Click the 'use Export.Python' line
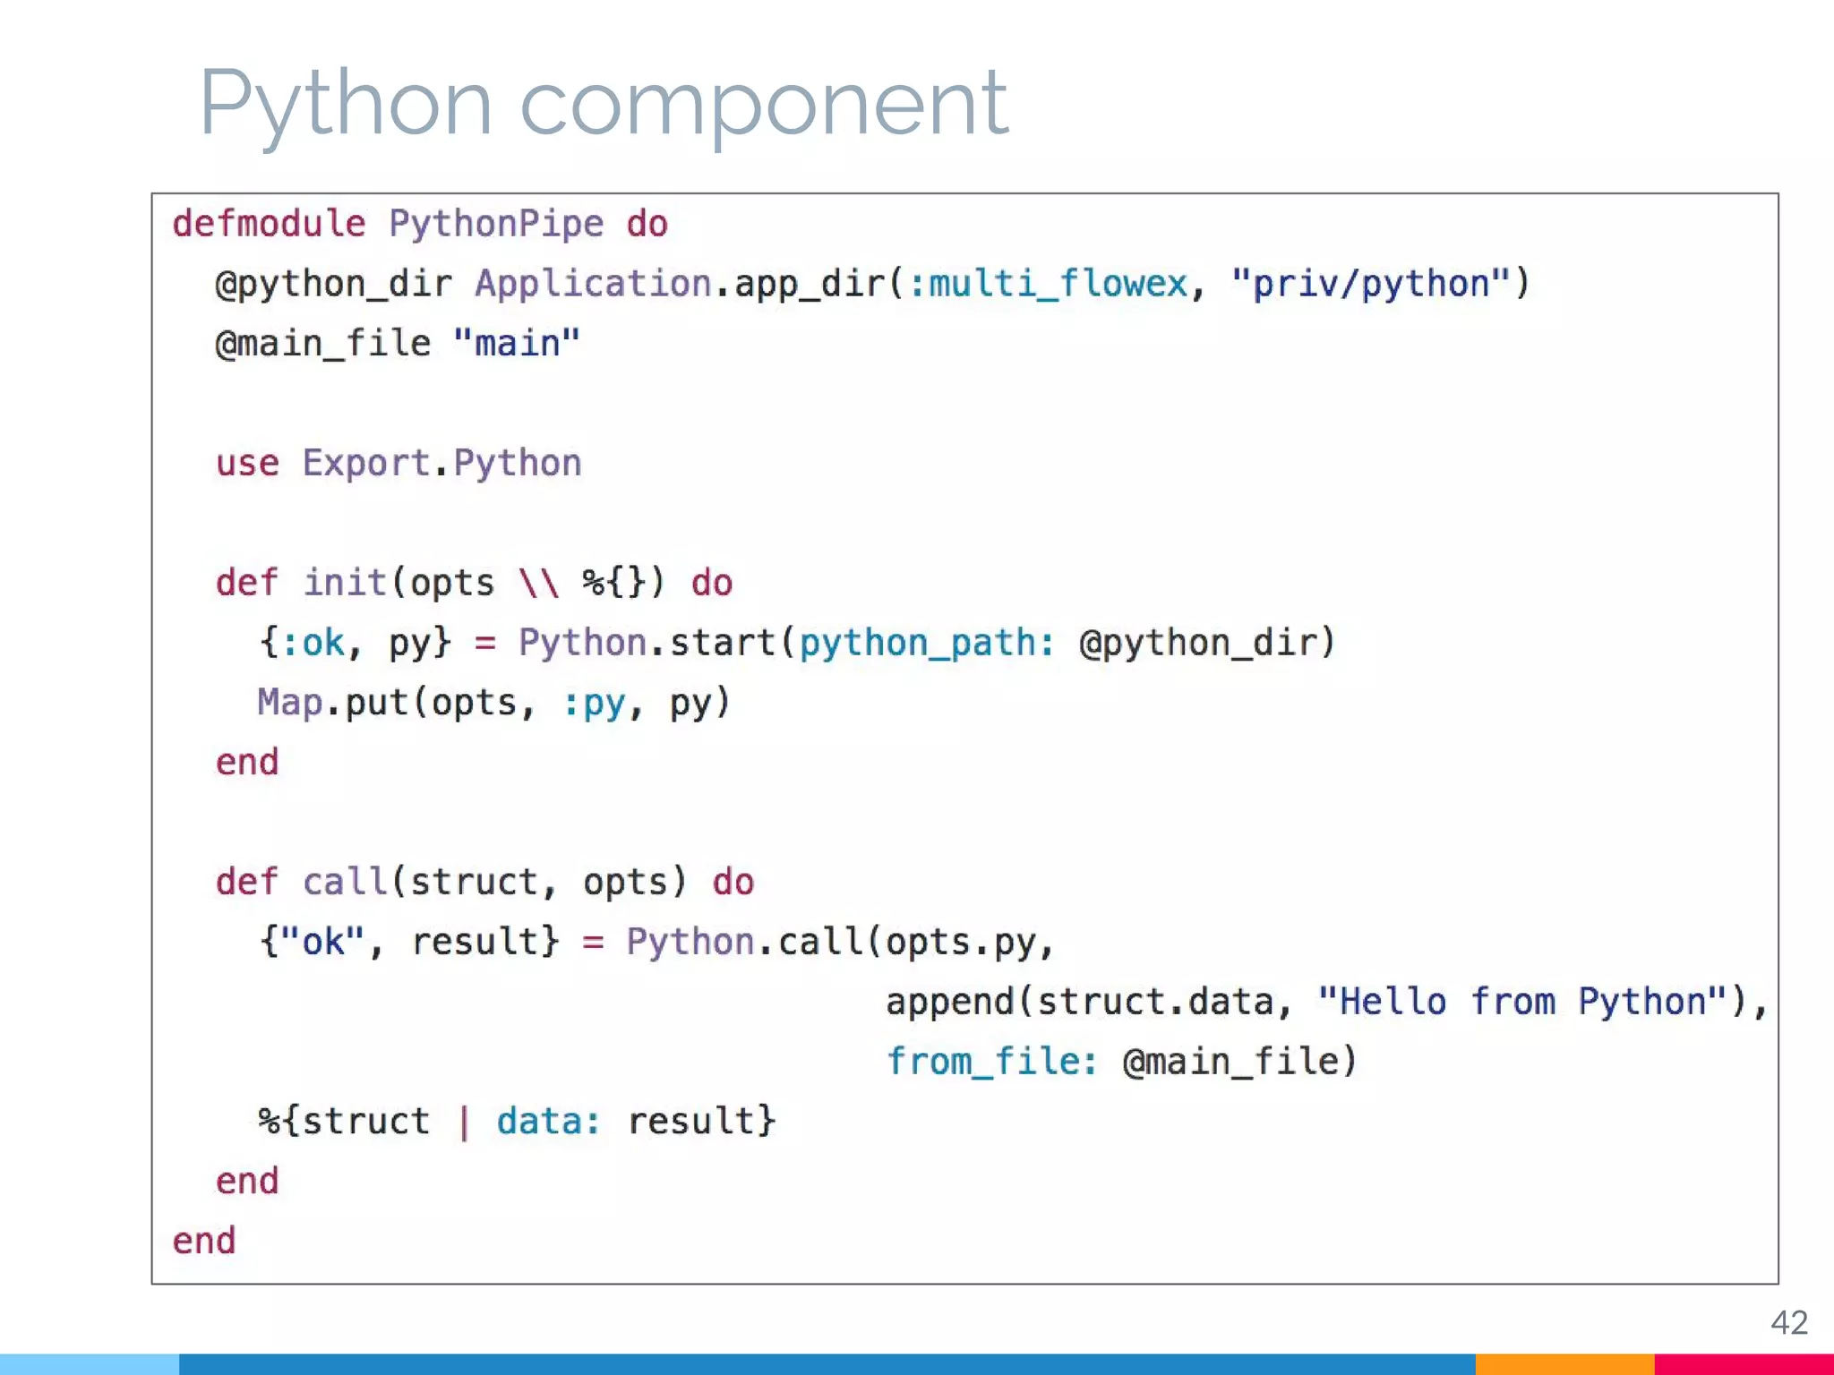Screen dimensions: 1834x1375 [399, 463]
